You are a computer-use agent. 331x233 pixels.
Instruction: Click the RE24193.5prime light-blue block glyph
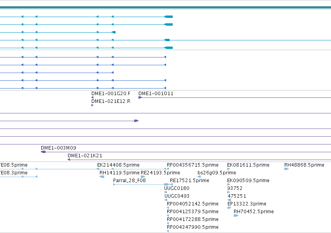(x=143, y=177)
